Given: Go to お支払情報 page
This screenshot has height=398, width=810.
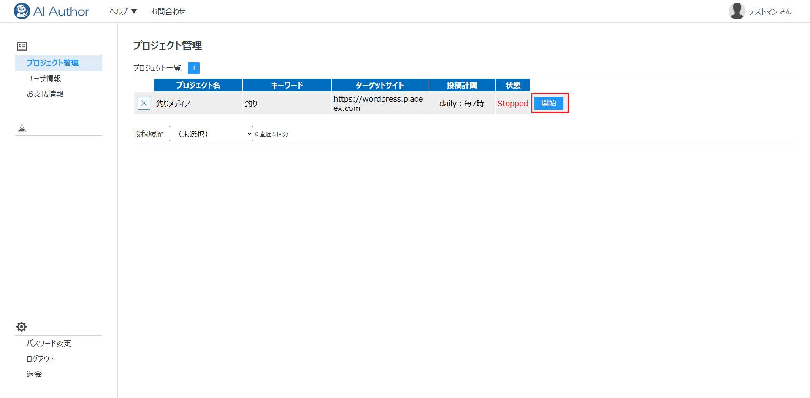Looking at the screenshot, I should [x=45, y=94].
